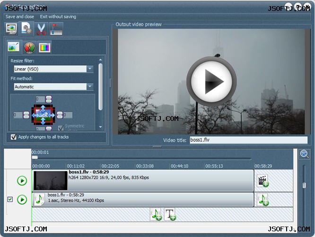315x237 pixels.
Task: Click the settings panel vertical scrollbar
Action: 100,87
